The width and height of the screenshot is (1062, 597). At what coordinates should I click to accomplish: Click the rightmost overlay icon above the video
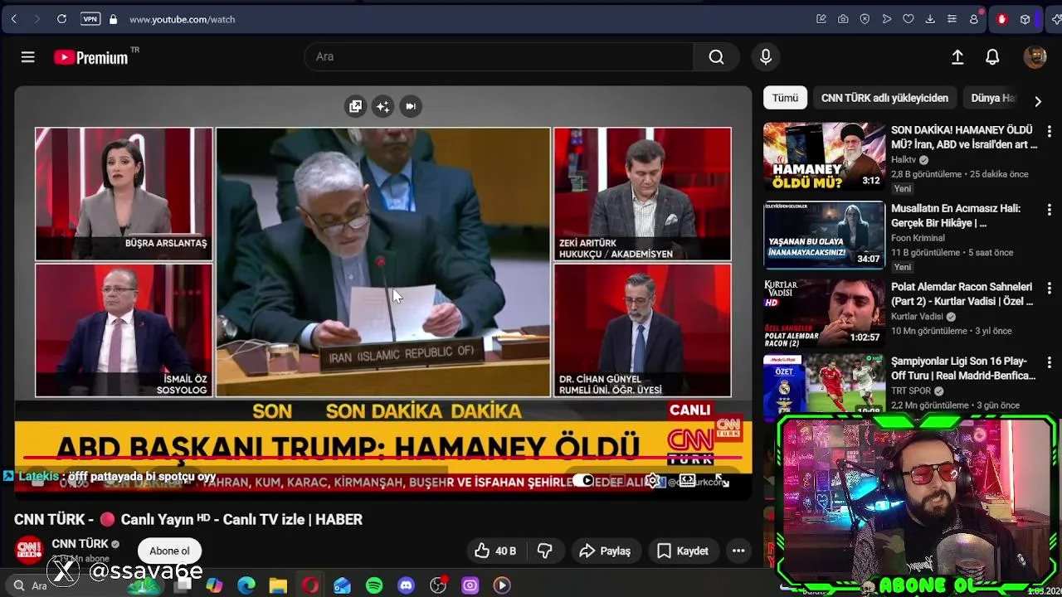410,106
